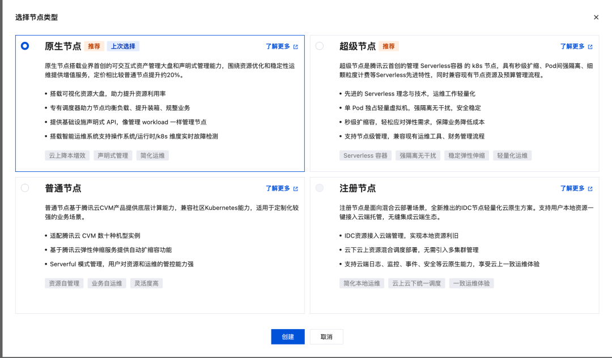Open 了解更多 for 普通节点
The height and width of the screenshot is (358, 612).
coord(279,189)
